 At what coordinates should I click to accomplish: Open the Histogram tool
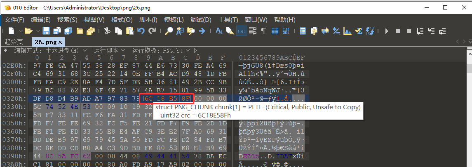[347, 31]
